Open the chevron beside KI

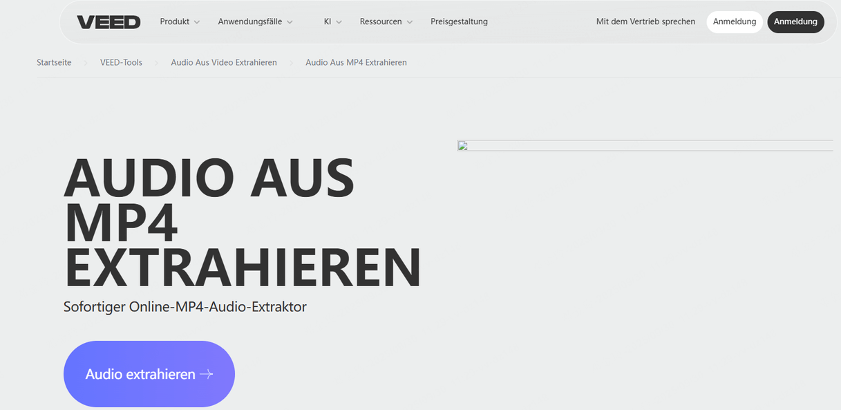339,22
